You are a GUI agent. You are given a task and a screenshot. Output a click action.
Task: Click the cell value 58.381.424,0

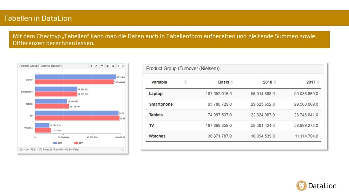263,126
